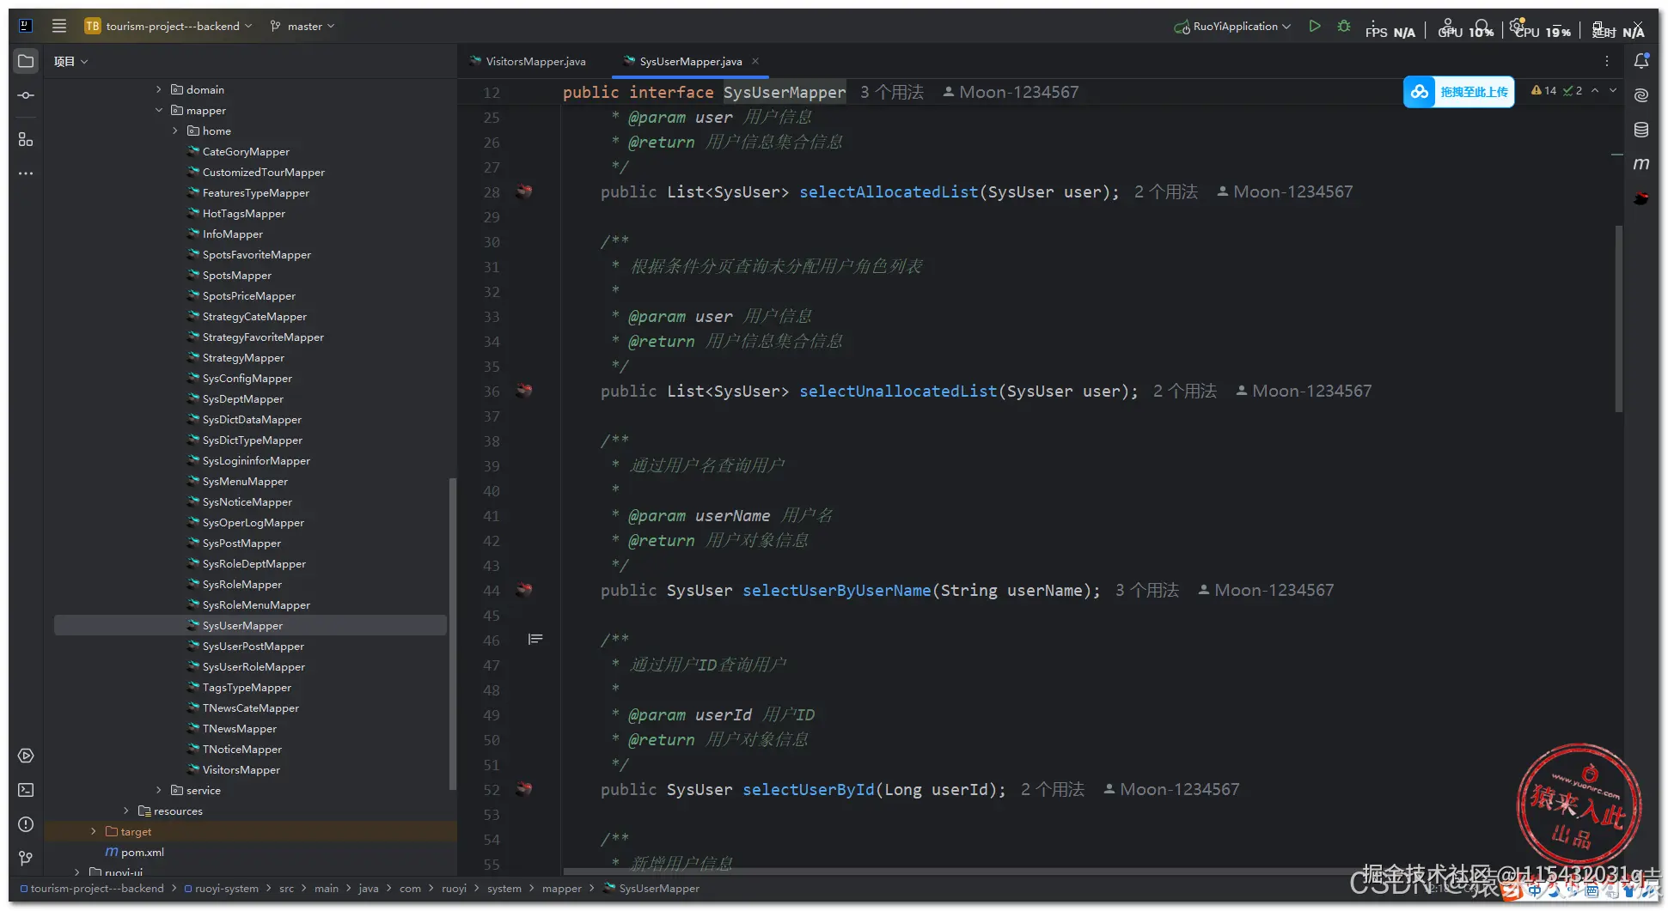Image resolution: width=1668 pixels, height=911 pixels.
Task: Expand the domain folder
Action: click(x=159, y=89)
